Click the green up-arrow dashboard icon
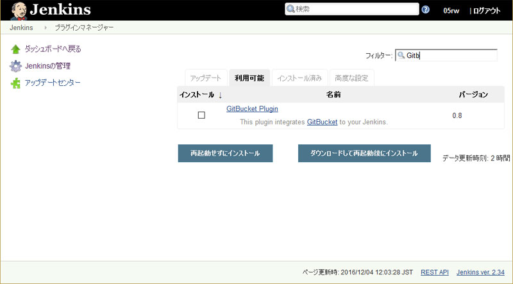Viewport: 513px width, 284px height. [15, 49]
